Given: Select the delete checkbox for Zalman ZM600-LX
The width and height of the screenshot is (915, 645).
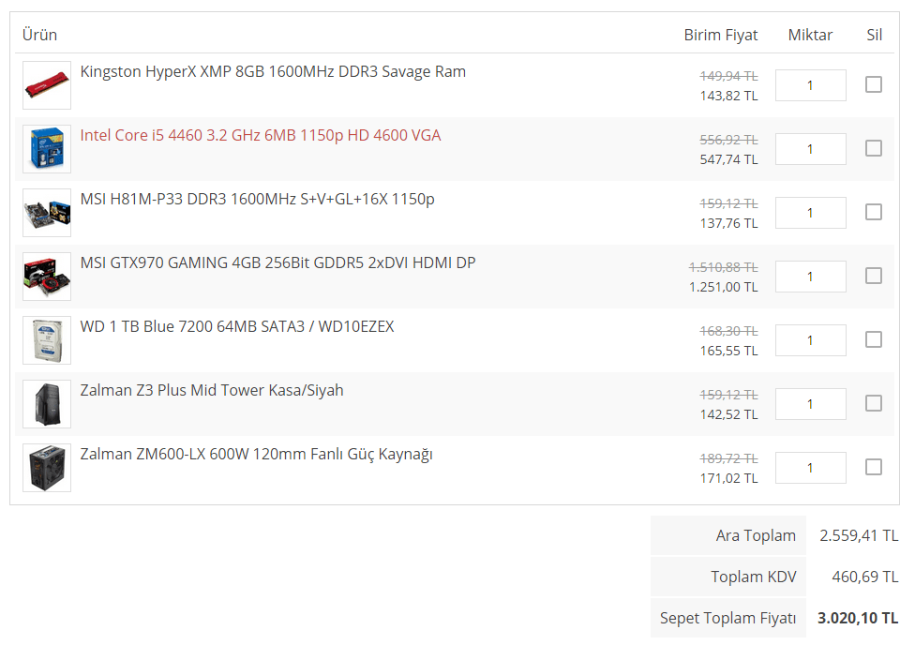Looking at the screenshot, I should click(874, 467).
